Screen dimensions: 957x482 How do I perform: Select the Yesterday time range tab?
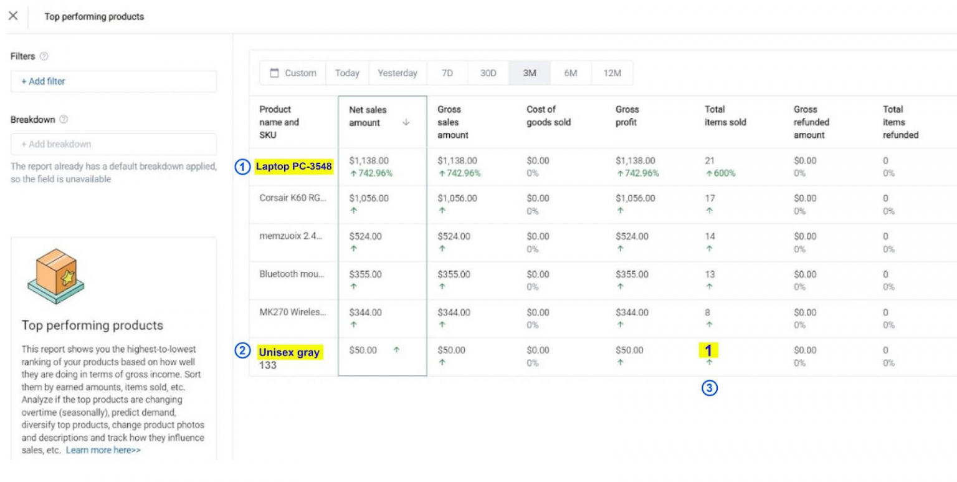[x=397, y=73]
